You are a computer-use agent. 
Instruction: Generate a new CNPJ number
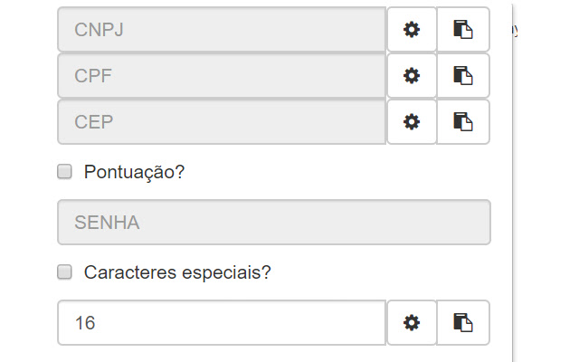click(412, 30)
